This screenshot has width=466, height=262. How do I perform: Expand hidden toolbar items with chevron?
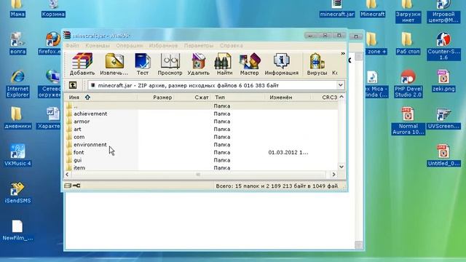343,53
